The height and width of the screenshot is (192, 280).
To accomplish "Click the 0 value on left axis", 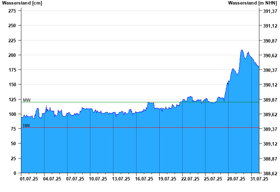I will (15, 173).
